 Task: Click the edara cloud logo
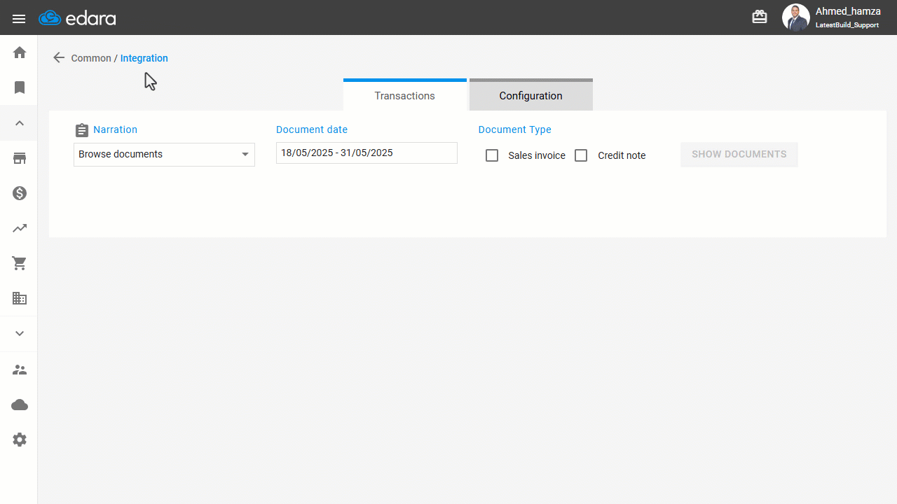click(x=77, y=18)
